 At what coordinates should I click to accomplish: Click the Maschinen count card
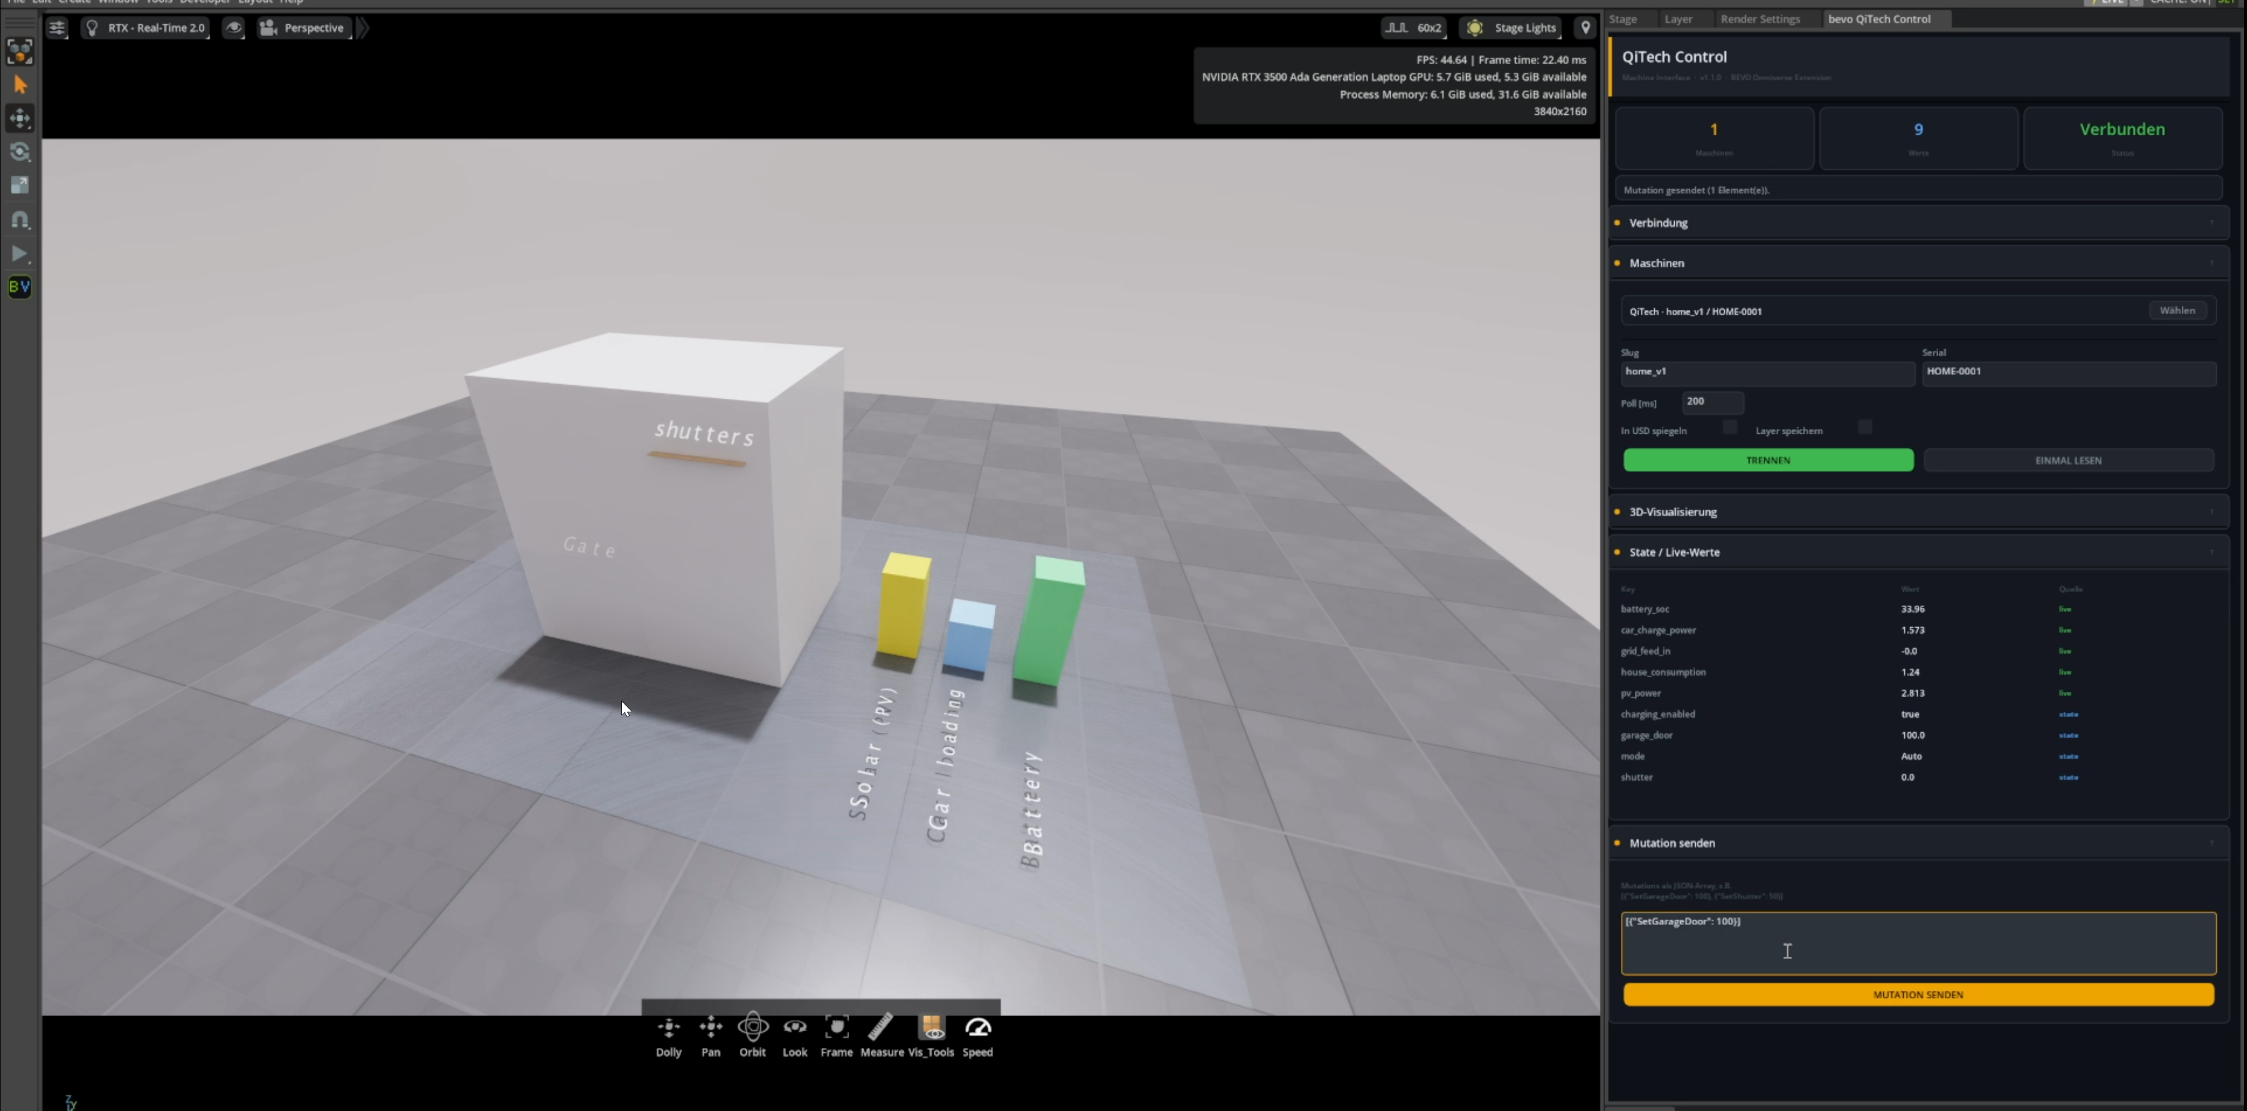click(1714, 138)
